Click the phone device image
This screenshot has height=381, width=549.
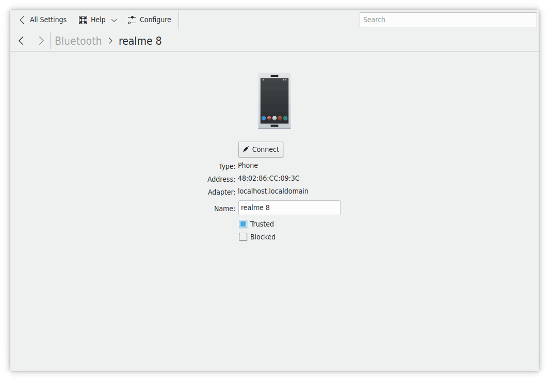pos(274,101)
